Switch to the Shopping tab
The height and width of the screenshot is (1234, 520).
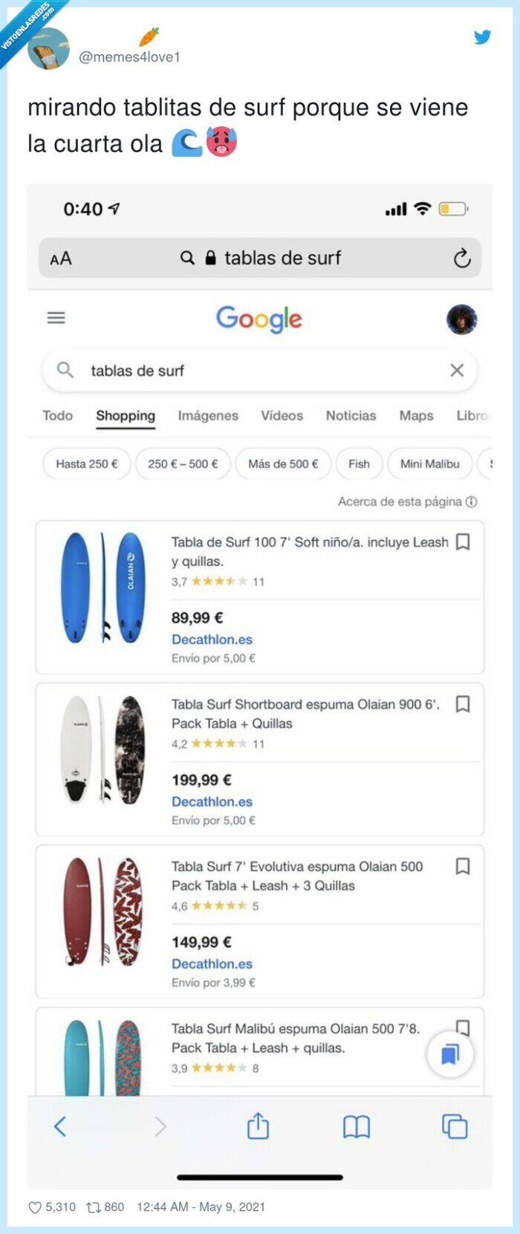125,416
